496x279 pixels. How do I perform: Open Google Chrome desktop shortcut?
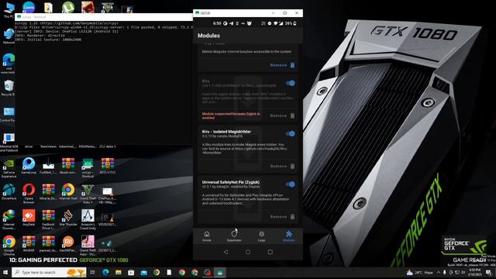click(9, 246)
